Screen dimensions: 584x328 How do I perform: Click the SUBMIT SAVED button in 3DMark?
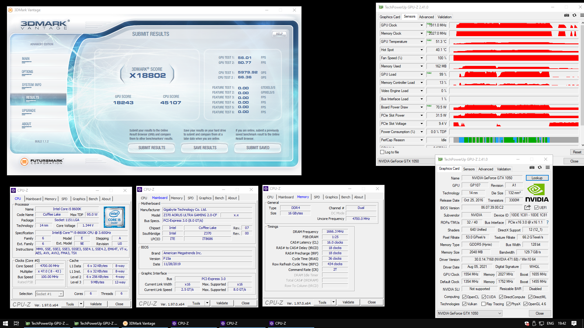click(258, 148)
